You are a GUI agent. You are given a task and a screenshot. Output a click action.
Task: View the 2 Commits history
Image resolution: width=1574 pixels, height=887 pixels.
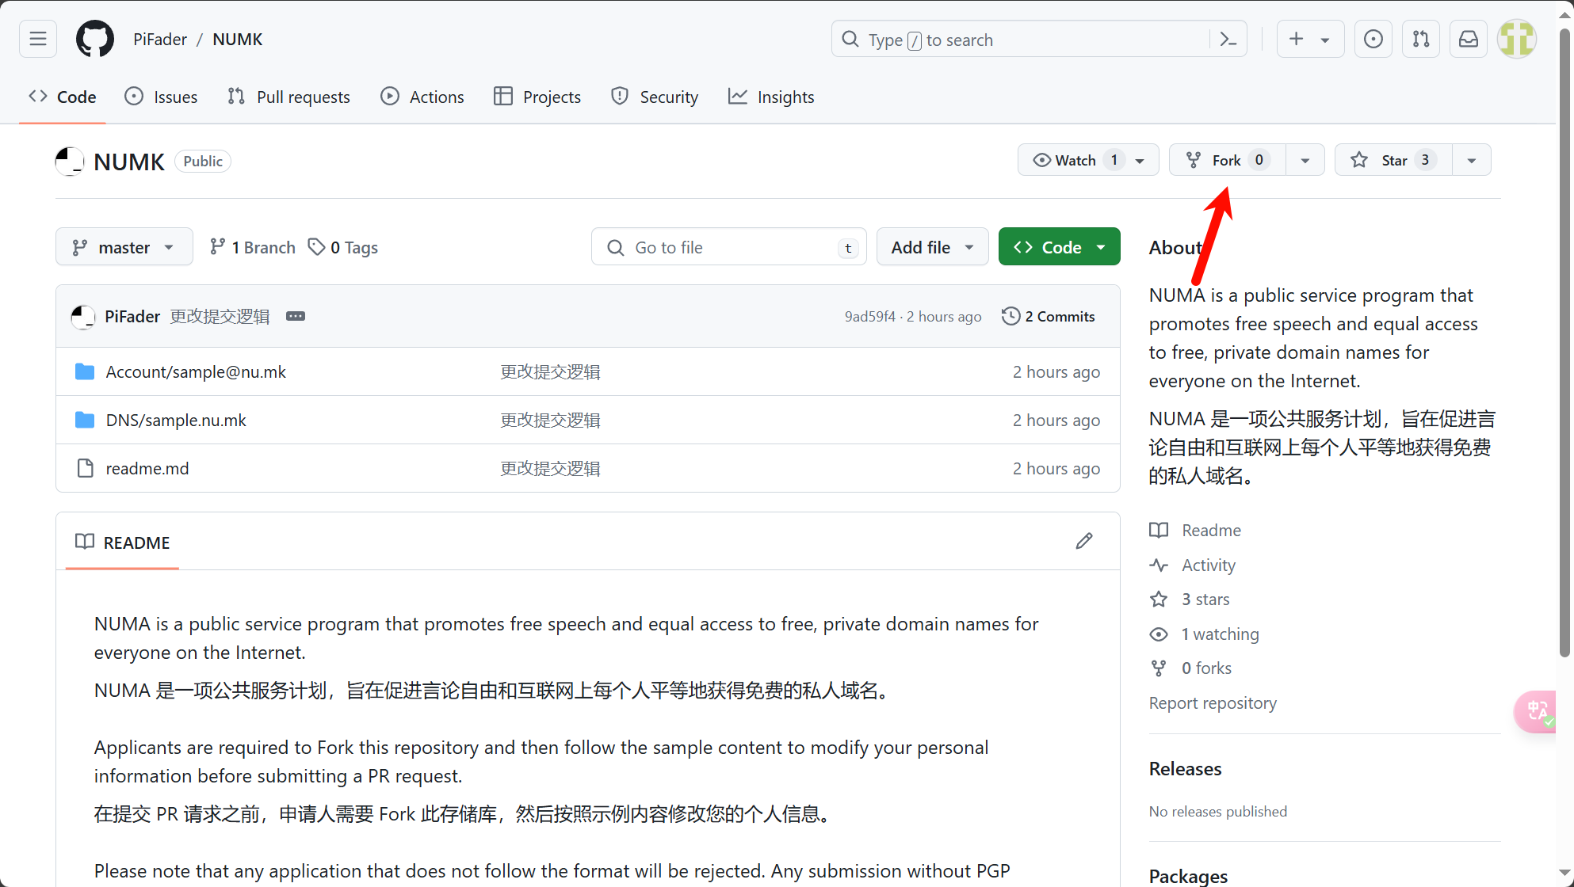click(1049, 316)
